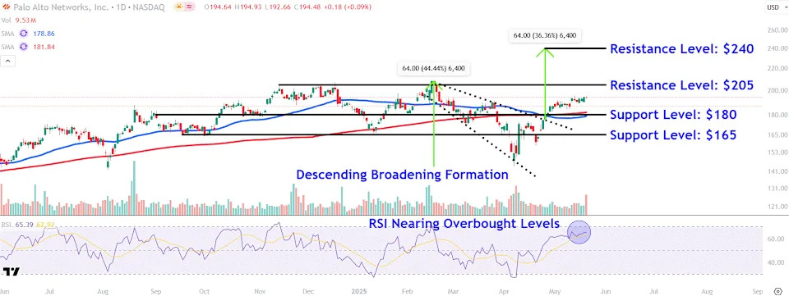Click the Palo Alto Networks symbol logo
Viewport: 789px width, 296px height.
(5, 7)
